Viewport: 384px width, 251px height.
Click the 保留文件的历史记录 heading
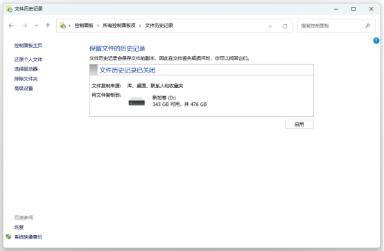click(x=117, y=48)
